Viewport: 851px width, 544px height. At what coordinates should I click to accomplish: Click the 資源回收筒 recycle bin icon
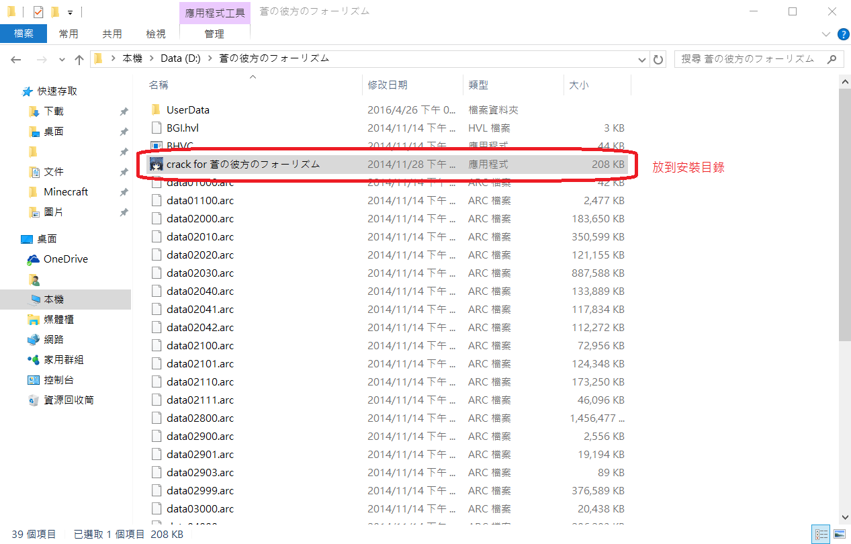tap(33, 400)
